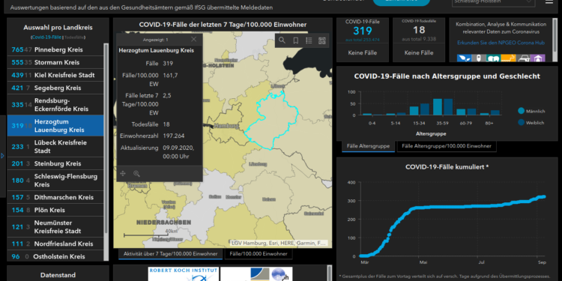This screenshot has height=281, width=562.
Task: Open the NPGEO Corona Hub link
Action: coord(501,43)
